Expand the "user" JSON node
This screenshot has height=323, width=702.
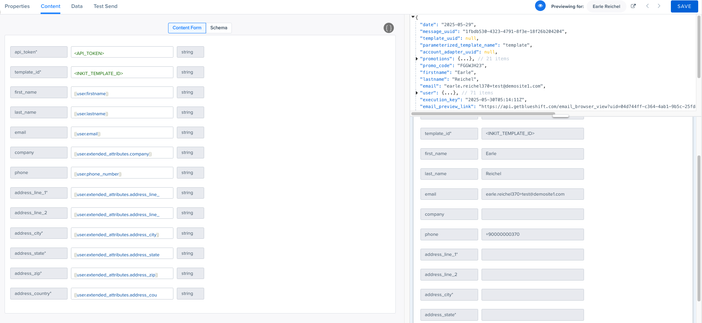(417, 93)
